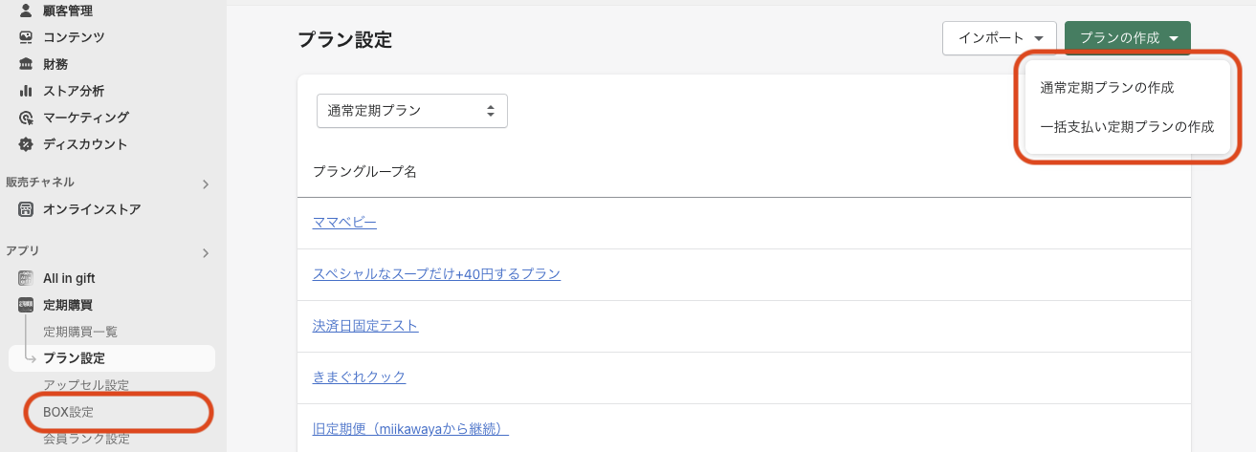Screen dimensions: 1256x452
Task: Open the きまぐれクック plan link
Action: (x=359, y=377)
